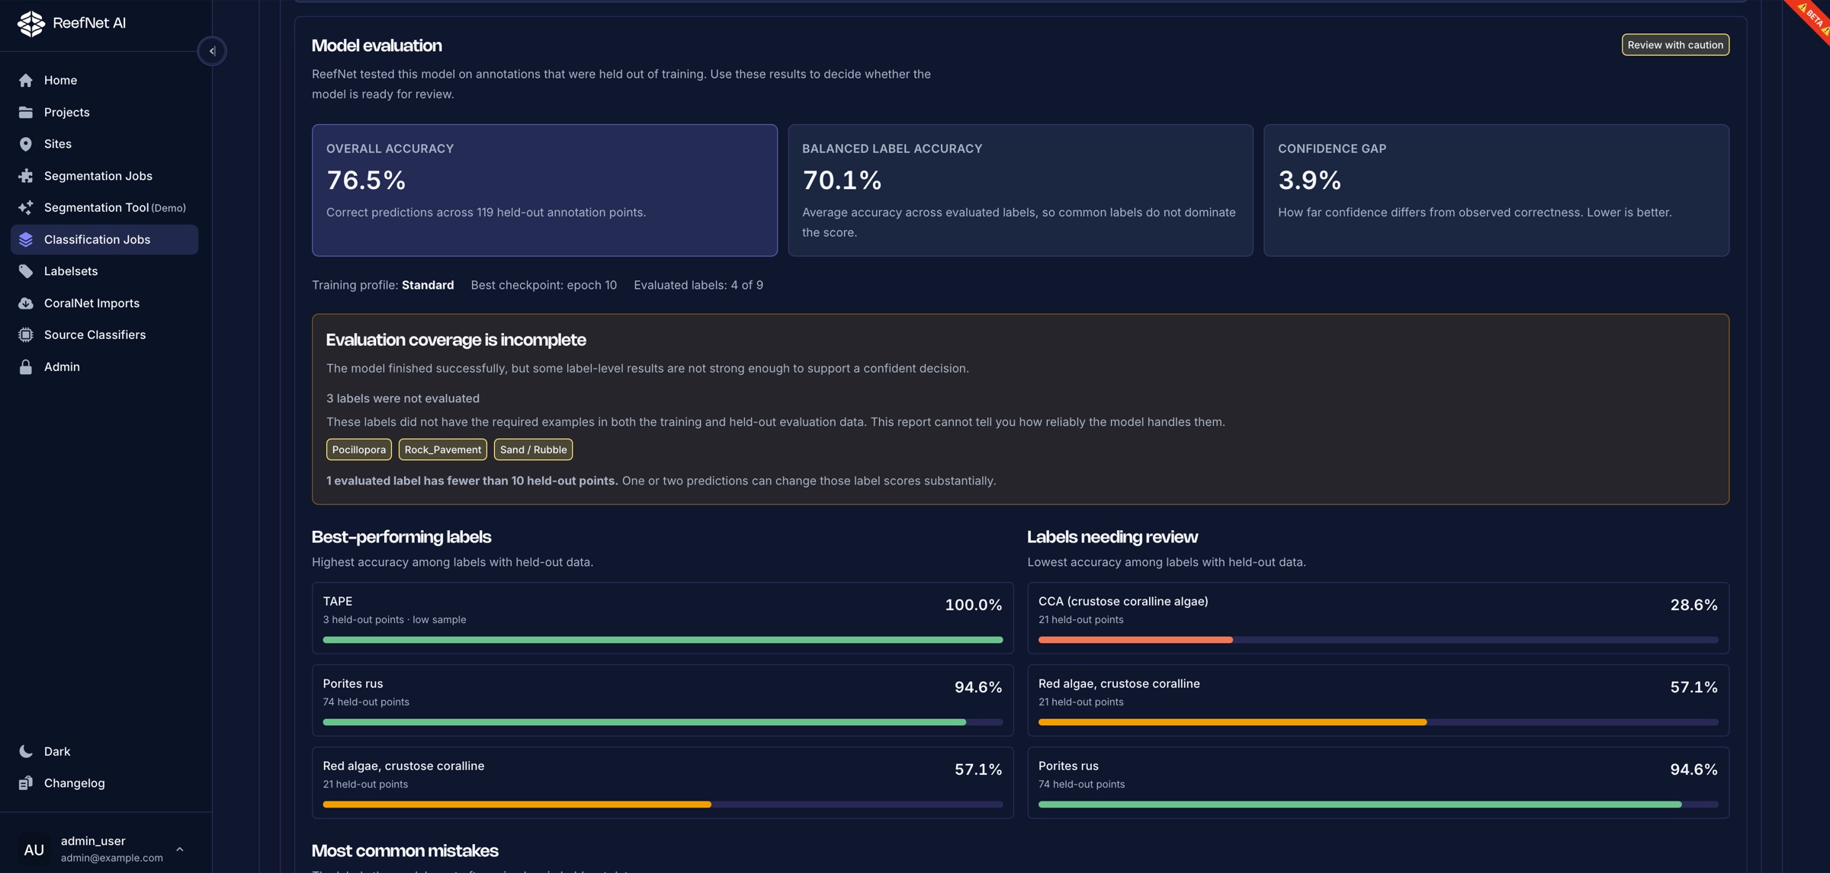Toggle the Dark theme moon icon

pos(26,751)
